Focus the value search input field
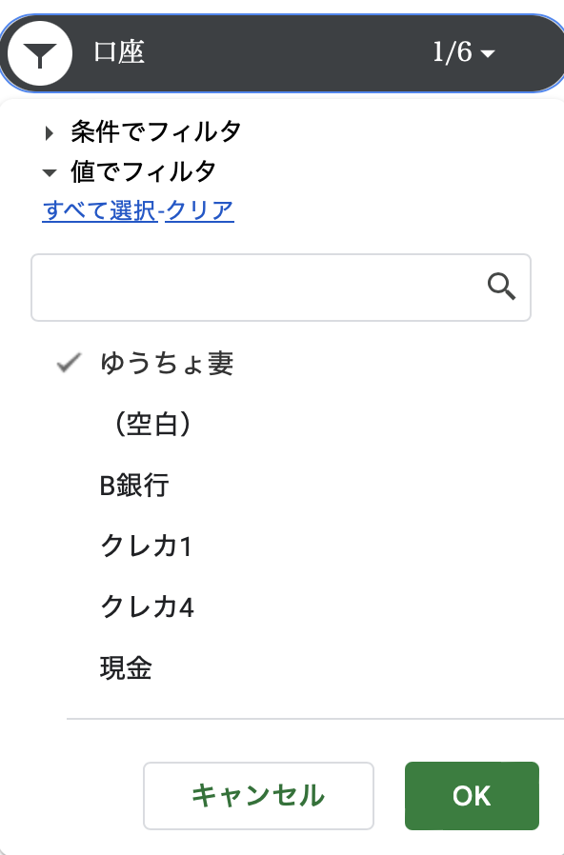Screen dimensions: 564x855 281,288
